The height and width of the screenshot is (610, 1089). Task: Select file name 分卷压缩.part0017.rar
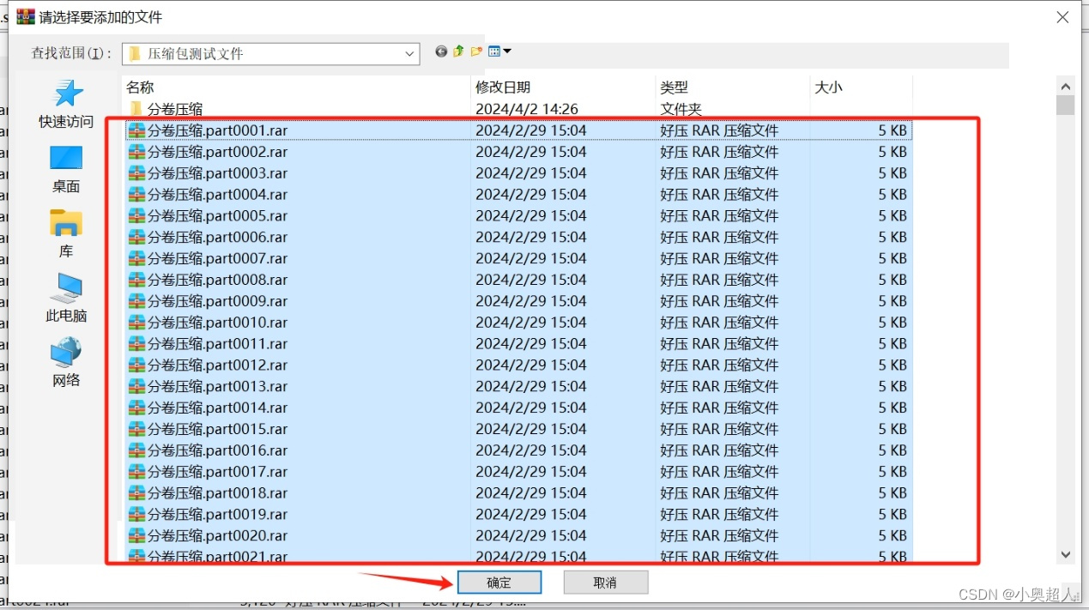(218, 472)
